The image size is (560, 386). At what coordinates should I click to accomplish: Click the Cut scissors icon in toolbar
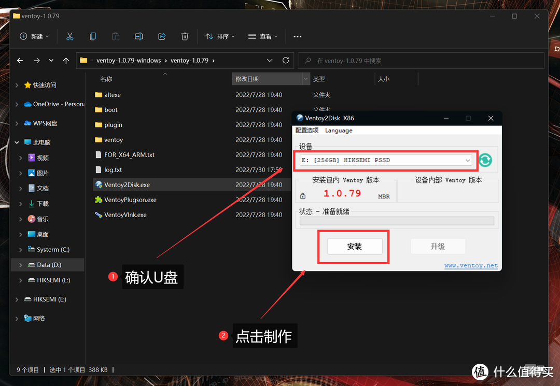click(x=70, y=36)
